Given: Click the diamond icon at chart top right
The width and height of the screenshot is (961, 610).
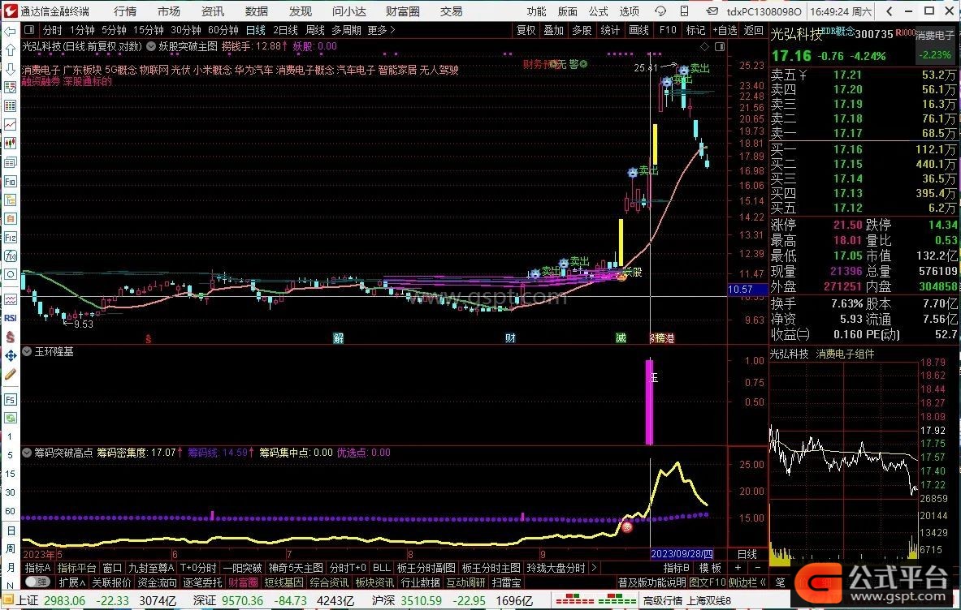Looking at the screenshot, I should pyautogui.click(x=705, y=46).
